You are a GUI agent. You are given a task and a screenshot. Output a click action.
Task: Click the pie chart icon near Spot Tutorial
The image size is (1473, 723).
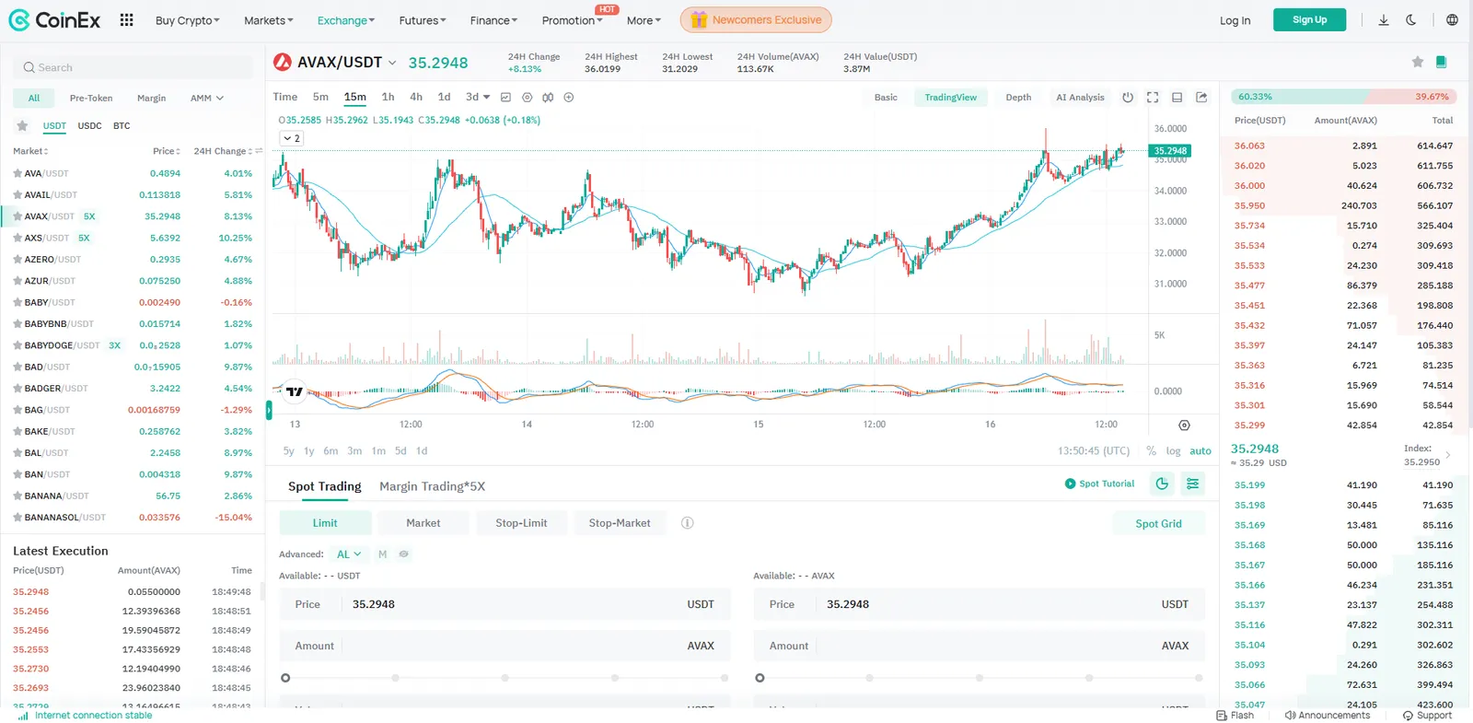click(x=1162, y=484)
